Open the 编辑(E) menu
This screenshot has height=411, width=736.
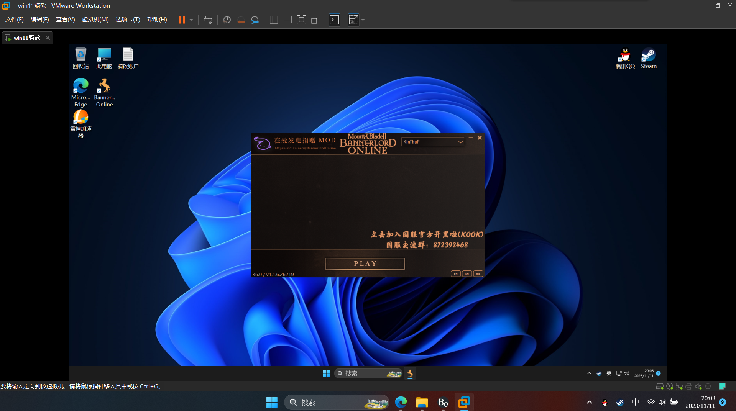click(x=40, y=20)
